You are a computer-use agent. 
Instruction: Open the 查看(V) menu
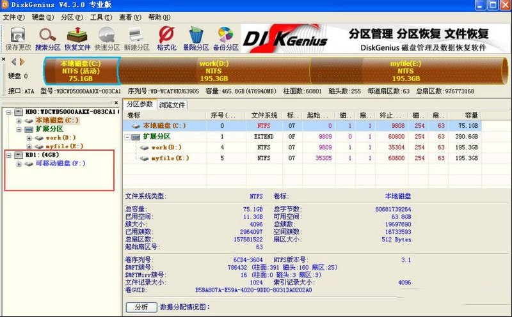pyautogui.click(x=130, y=17)
